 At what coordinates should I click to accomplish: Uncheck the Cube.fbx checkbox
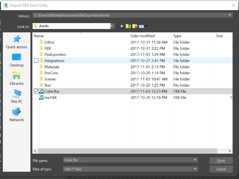tap(36, 91)
